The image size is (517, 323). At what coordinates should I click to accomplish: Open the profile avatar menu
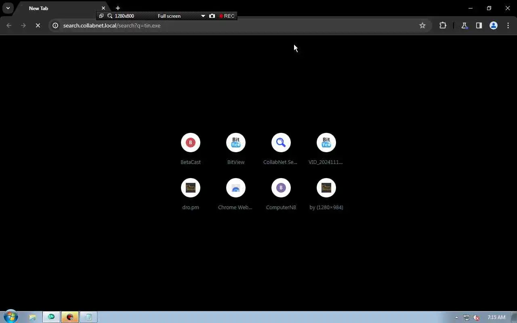click(x=493, y=25)
